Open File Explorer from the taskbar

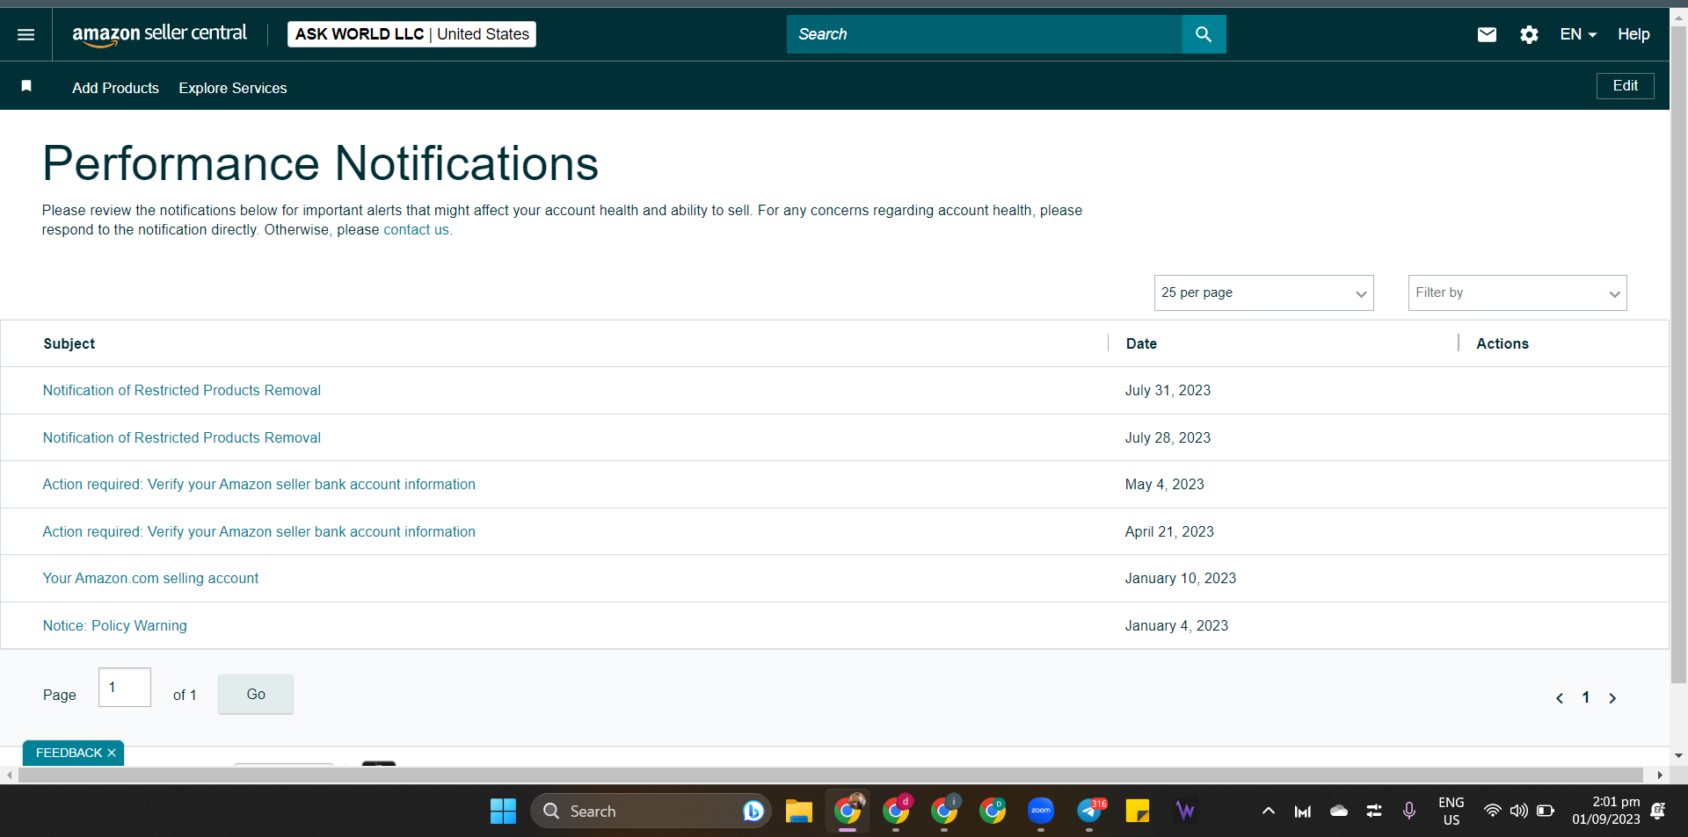click(x=798, y=811)
